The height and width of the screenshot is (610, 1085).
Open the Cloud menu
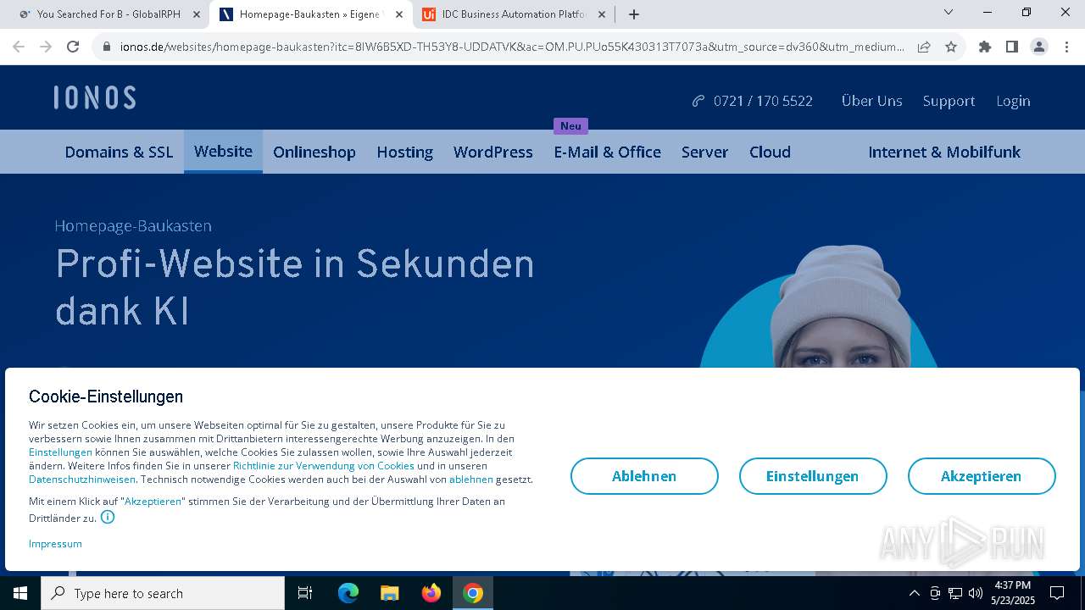pos(770,152)
